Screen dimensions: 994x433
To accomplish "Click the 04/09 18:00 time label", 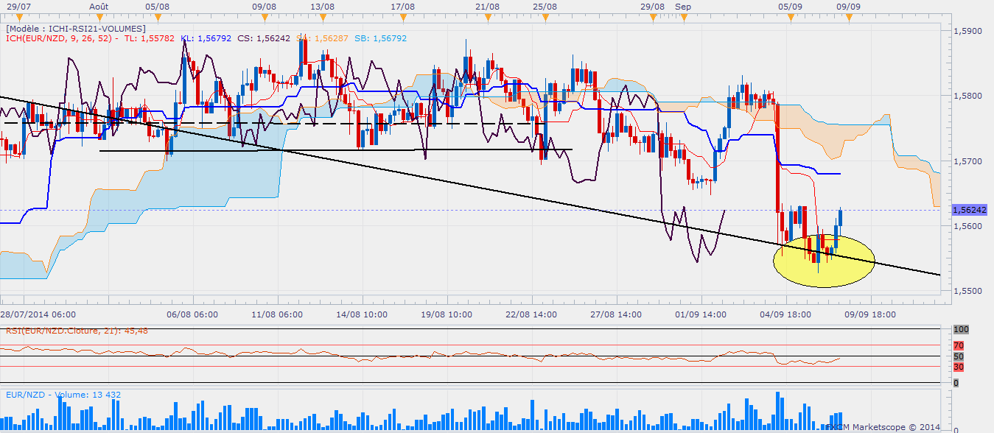I will click(x=786, y=314).
